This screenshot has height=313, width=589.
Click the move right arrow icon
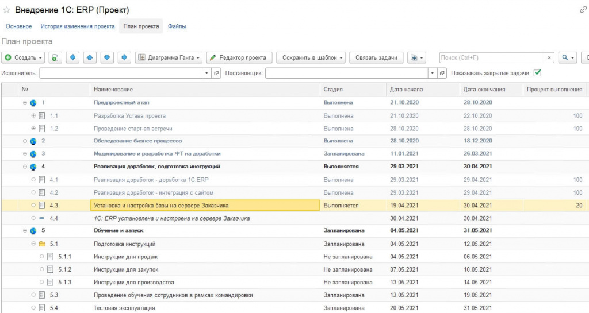(124, 57)
